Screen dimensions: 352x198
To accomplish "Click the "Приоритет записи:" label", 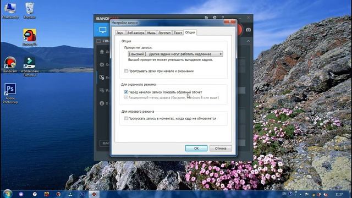I will coord(138,48).
